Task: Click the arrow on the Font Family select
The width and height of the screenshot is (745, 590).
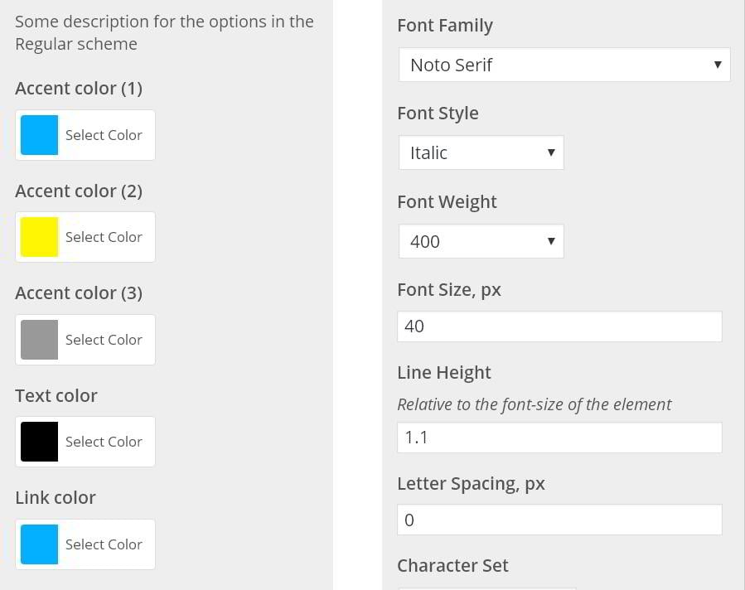Action: 718,65
